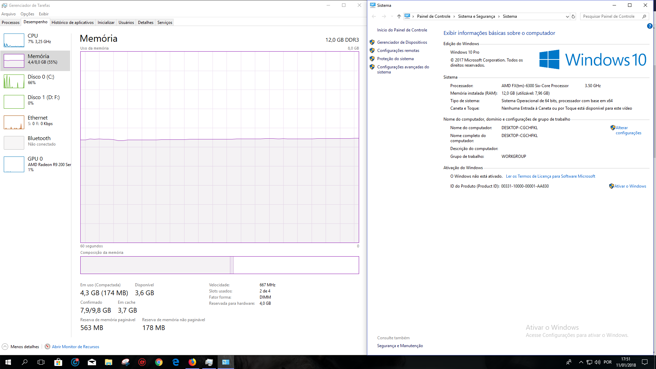Select the Bluetooth performance entry

pyautogui.click(x=36, y=143)
